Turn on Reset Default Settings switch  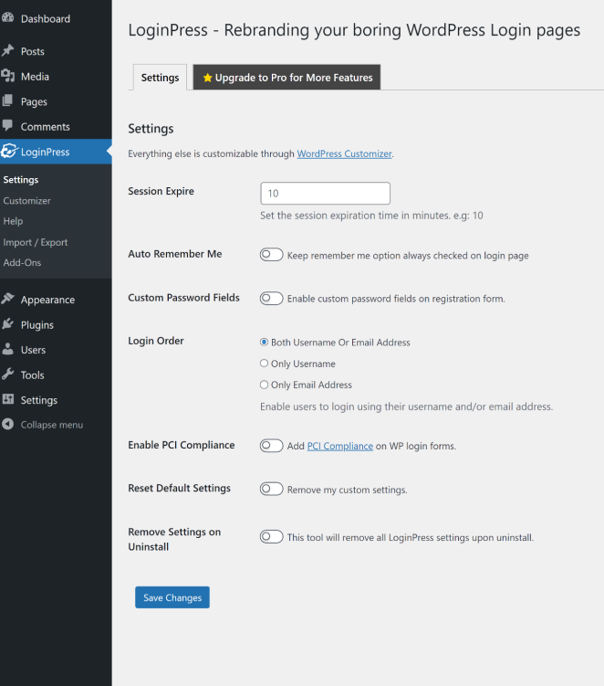pyautogui.click(x=271, y=489)
